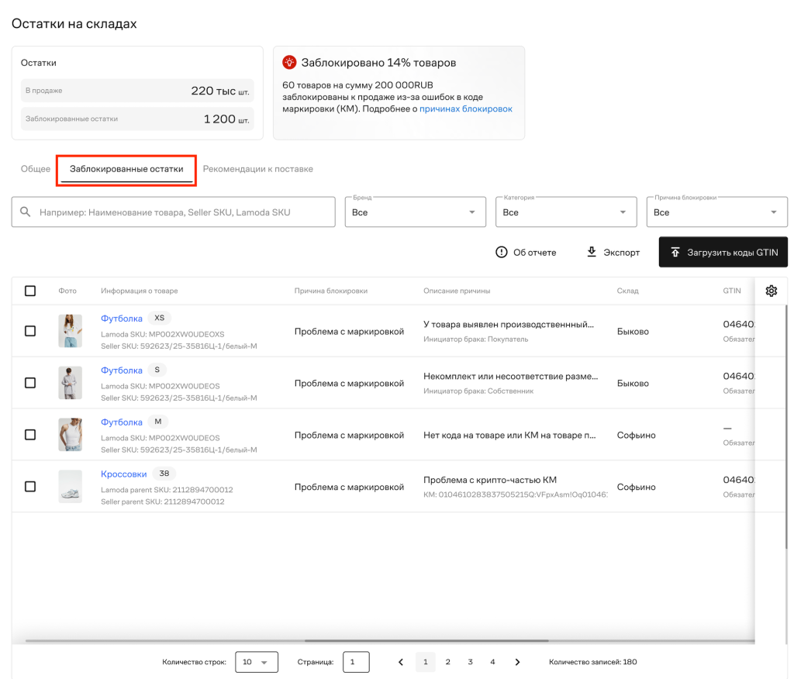Click the horizontal table scrollbar
794x679 pixels.
tap(287, 640)
